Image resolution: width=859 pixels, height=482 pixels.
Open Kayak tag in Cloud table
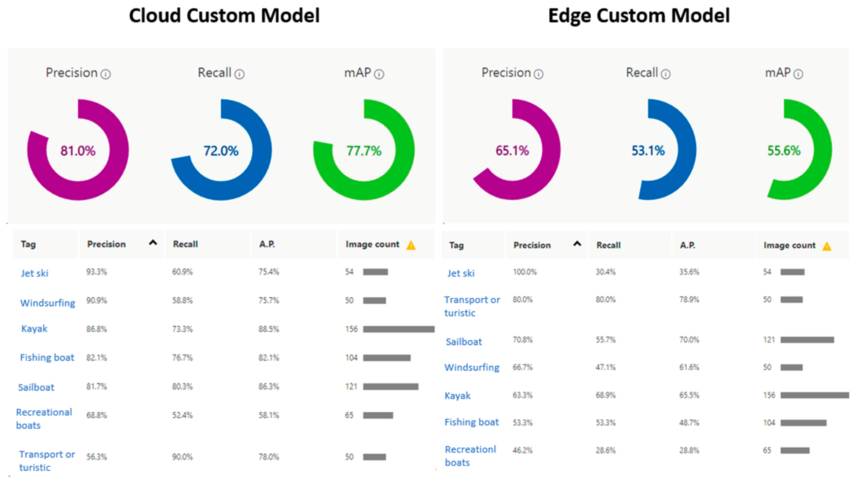tap(34, 329)
